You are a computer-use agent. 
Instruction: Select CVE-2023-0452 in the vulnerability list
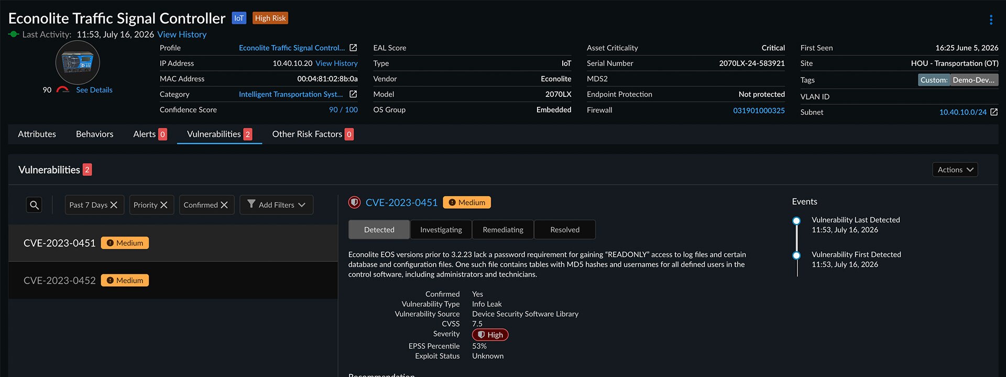pos(173,281)
